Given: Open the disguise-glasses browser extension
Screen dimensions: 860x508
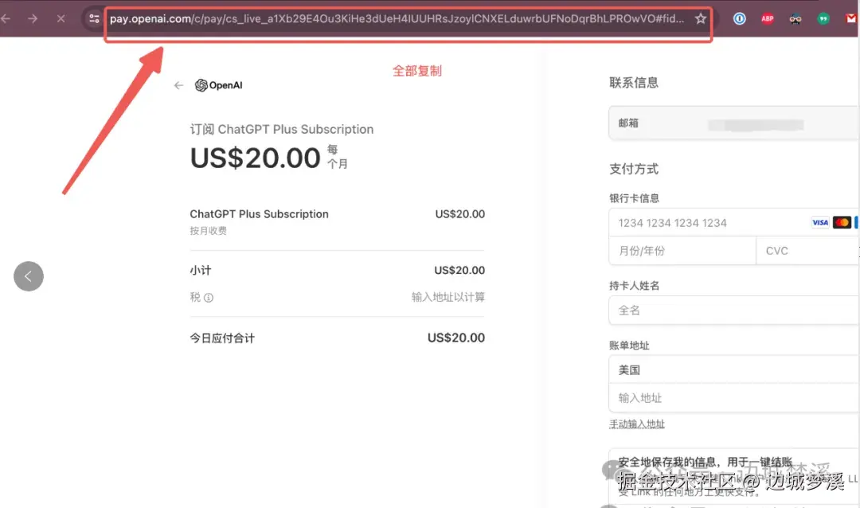Looking at the screenshot, I should 795,18.
